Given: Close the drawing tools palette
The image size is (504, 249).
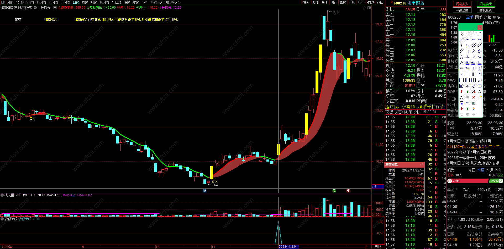Looking at the screenshot, I should click(x=480, y=27).
